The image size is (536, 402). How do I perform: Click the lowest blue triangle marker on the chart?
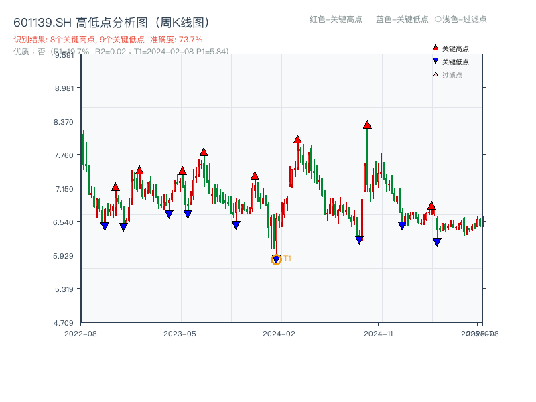click(277, 259)
